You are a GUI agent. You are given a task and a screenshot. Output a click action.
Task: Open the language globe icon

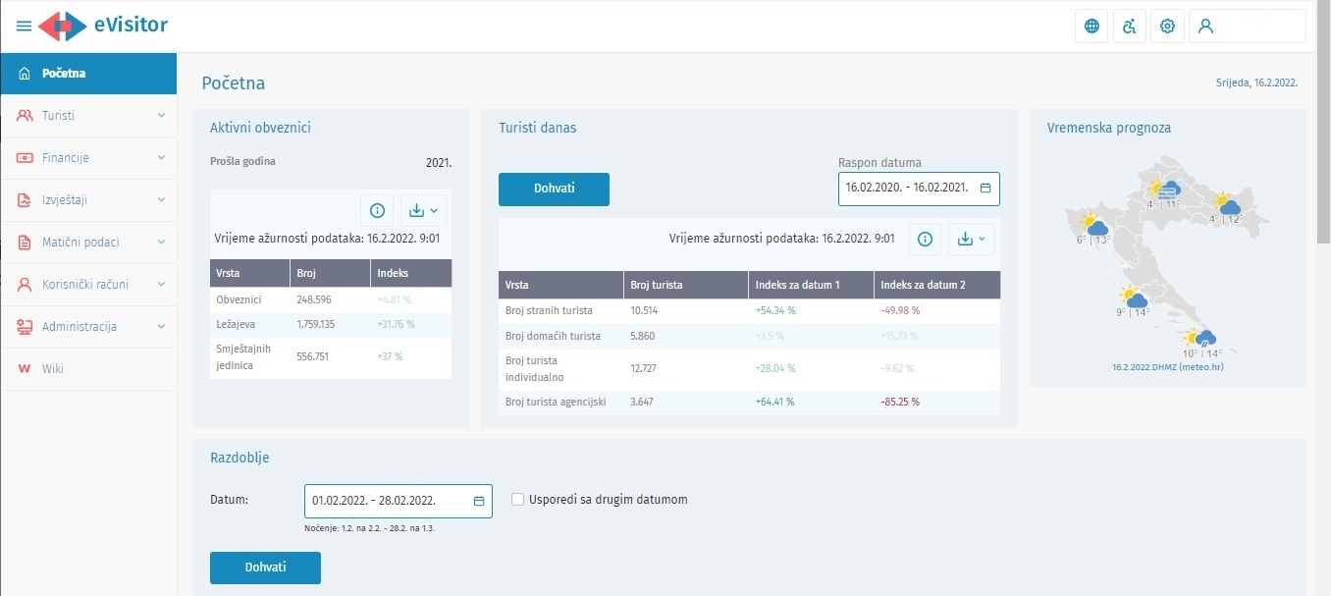tap(1091, 27)
